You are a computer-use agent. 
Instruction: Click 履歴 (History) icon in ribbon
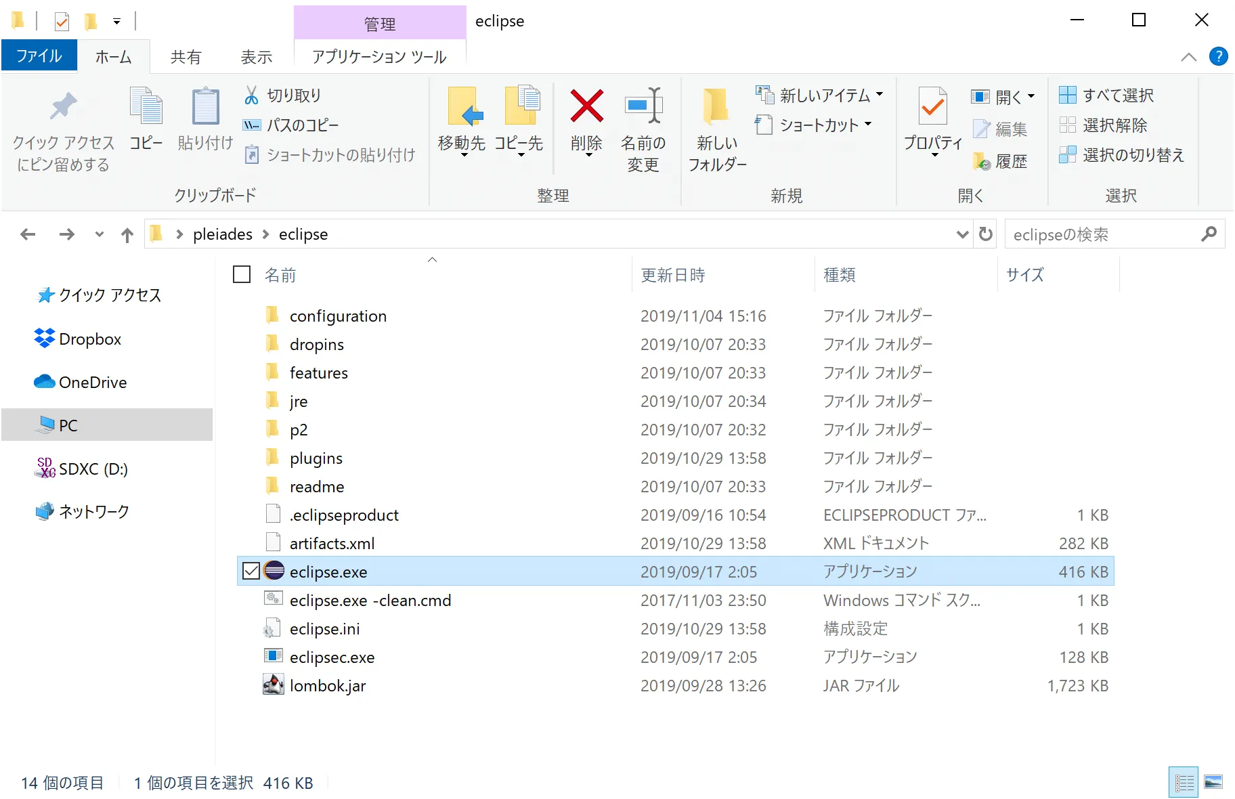pyautogui.click(x=982, y=161)
